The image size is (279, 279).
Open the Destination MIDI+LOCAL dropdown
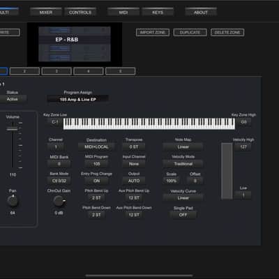point(96,147)
